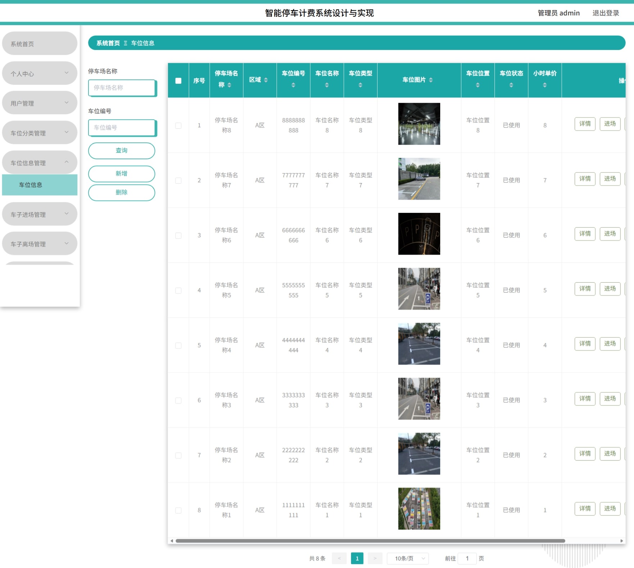Click the 停车场名称 search input field

coord(122,88)
